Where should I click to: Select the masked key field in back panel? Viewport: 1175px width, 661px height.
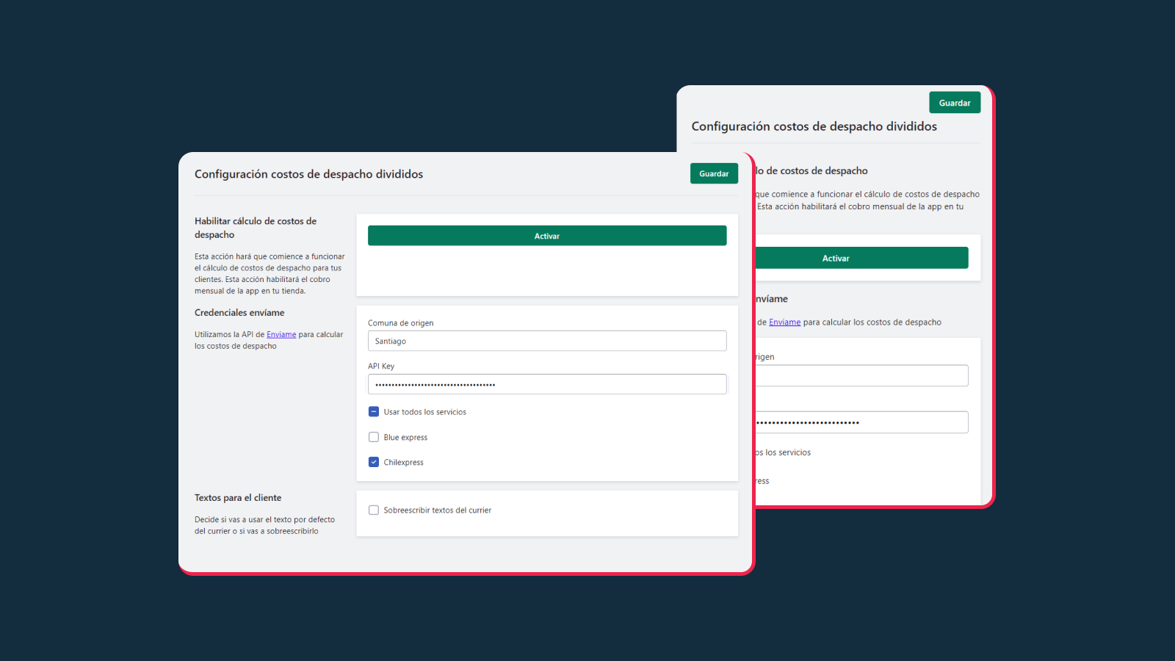coord(861,422)
